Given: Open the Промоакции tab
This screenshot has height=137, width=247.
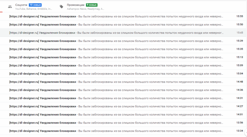Looking at the screenshot, I should coord(75,5).
